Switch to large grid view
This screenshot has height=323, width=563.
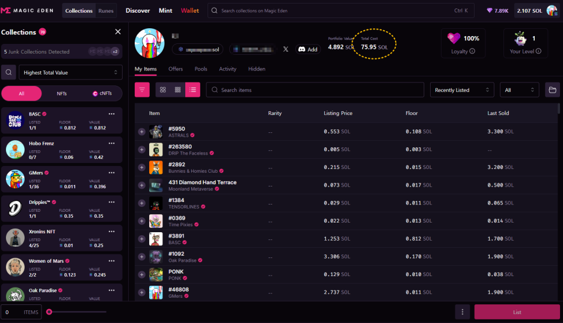click(x=163, y=90)
